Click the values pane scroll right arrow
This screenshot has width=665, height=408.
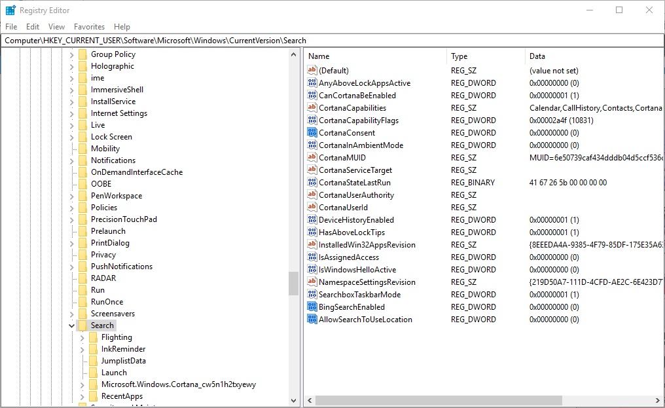tap(658, 400)
